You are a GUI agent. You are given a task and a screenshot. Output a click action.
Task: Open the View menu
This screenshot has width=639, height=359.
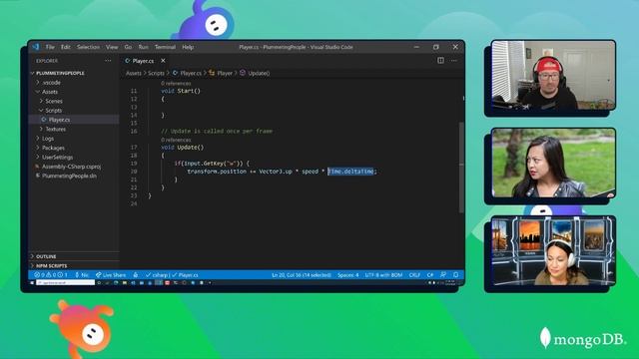pyautogui.click(x=112, y=47)
